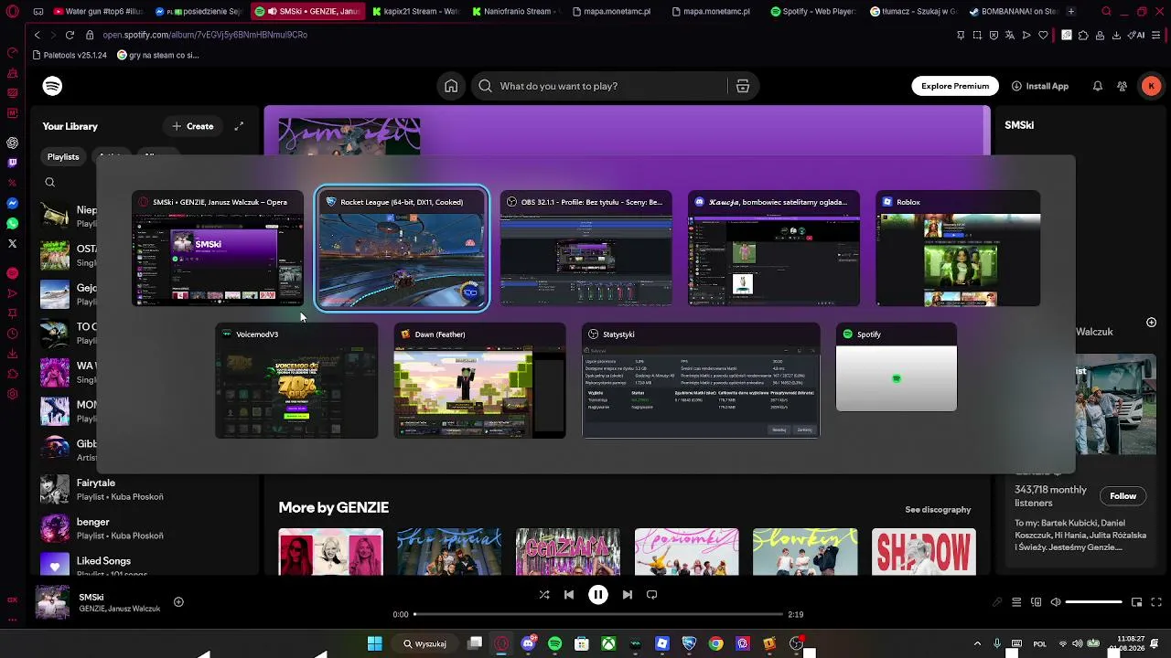Open the Paletools v25.1.24 bookmark
1171x658 pixels.
pos(69,55)
